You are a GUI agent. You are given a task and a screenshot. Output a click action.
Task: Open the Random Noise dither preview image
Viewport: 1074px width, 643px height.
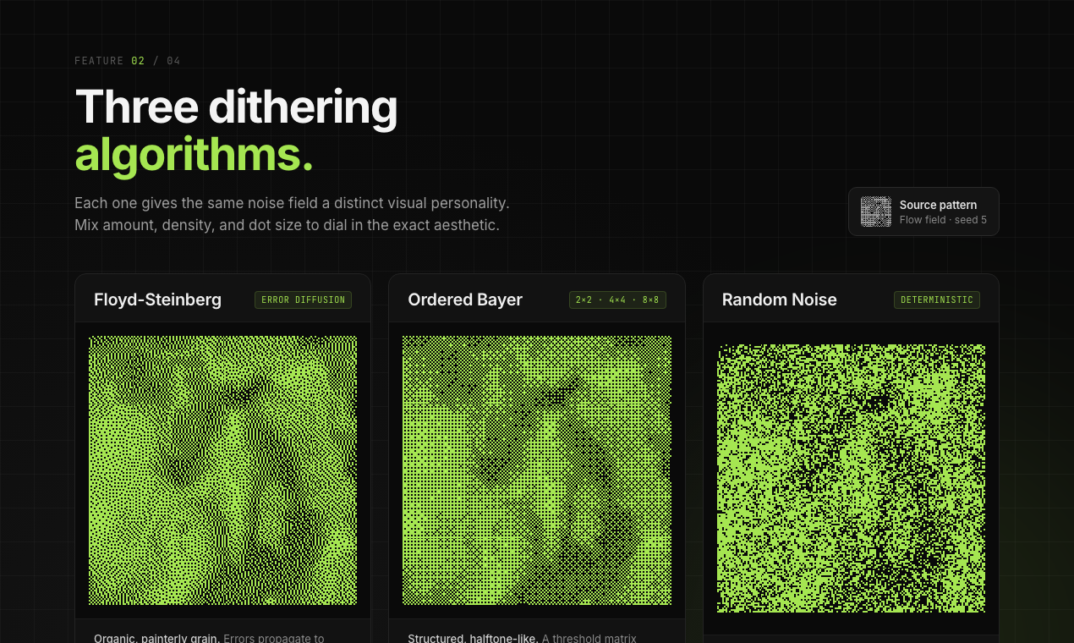pos(851,478)
